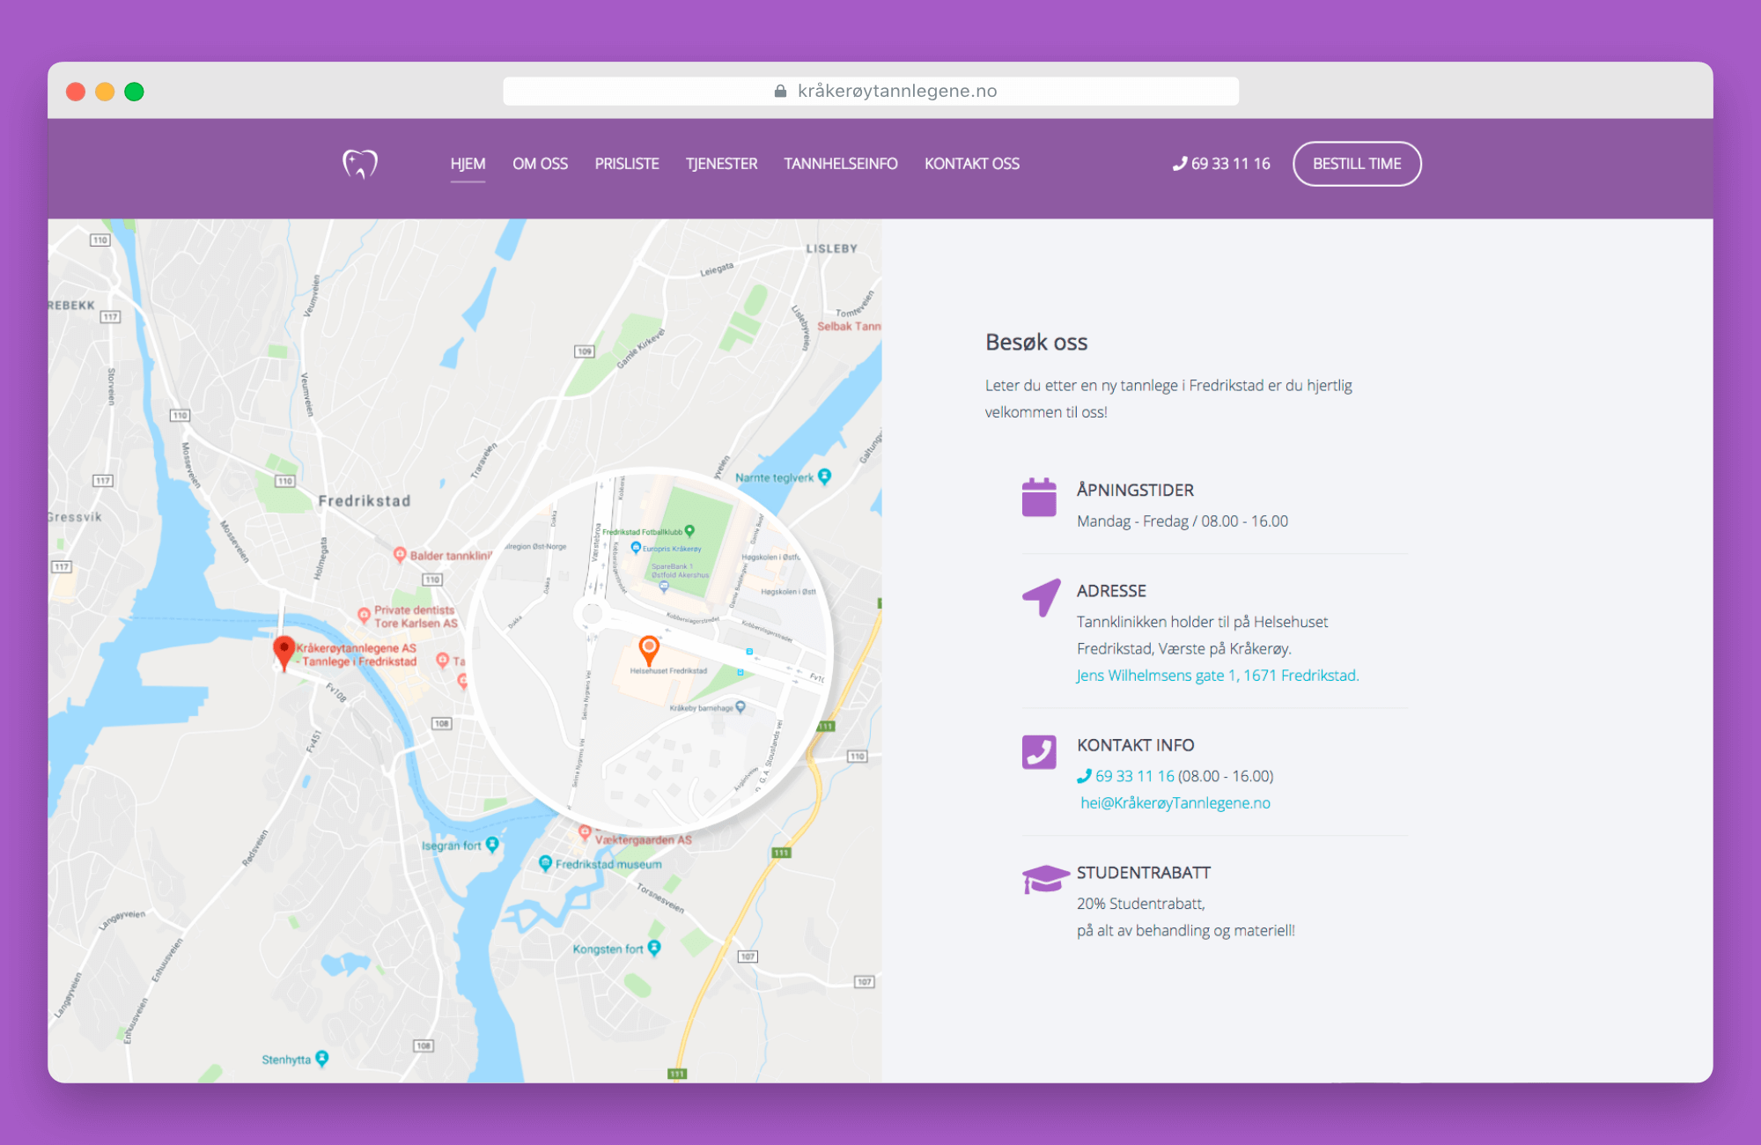Click the browser address bar
The height and width of the screenshot is (1145, 1761).
tap(871, 91)
